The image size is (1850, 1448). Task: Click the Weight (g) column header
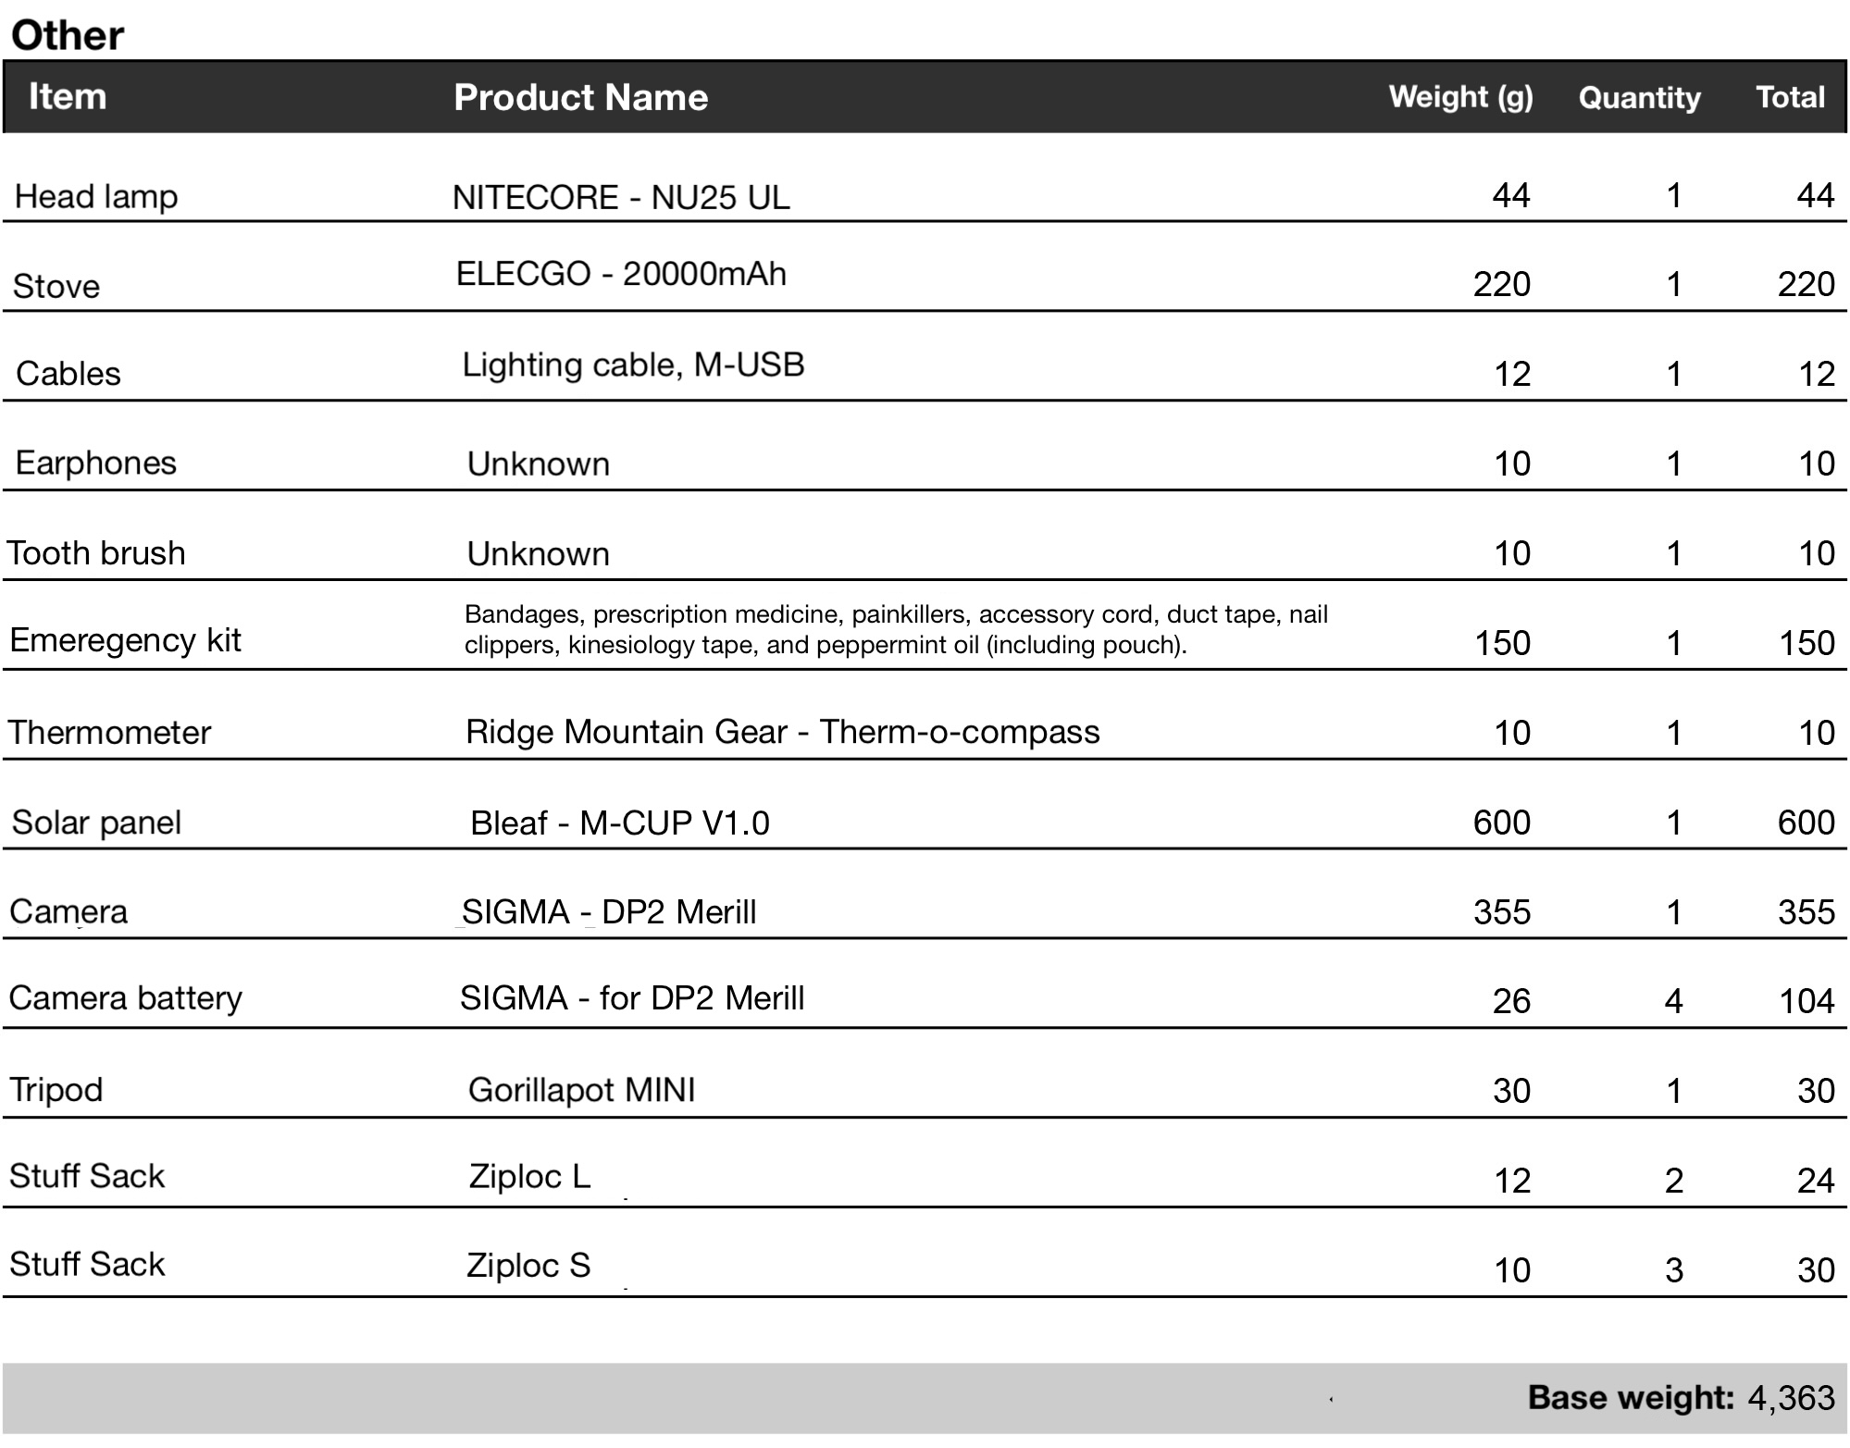[1460, 97]
